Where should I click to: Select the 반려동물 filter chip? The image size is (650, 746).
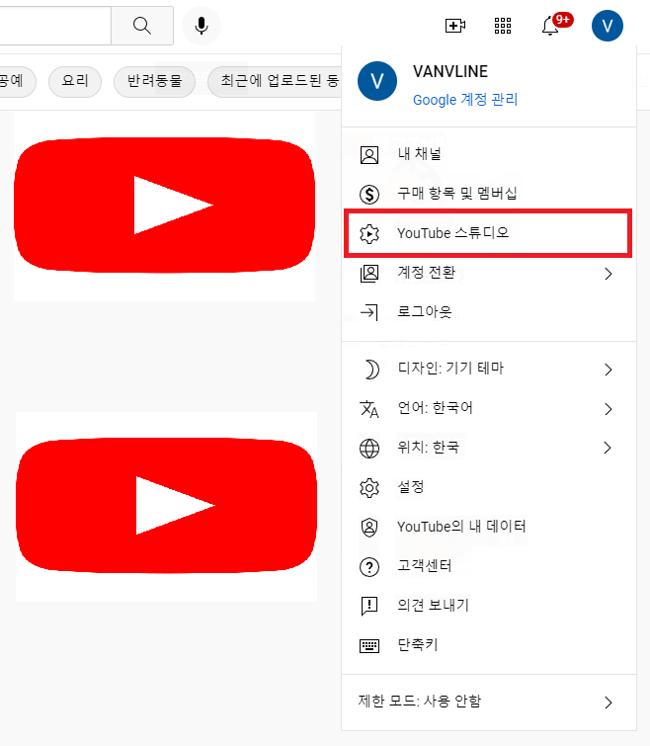154,81
